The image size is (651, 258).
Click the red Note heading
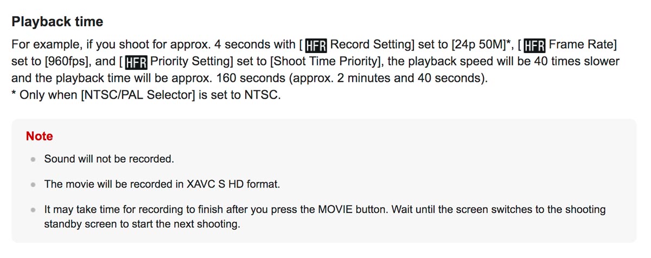[x=40, y=136]
